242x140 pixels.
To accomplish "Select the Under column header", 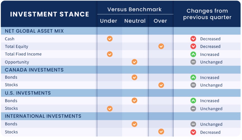I will [109, 21].
